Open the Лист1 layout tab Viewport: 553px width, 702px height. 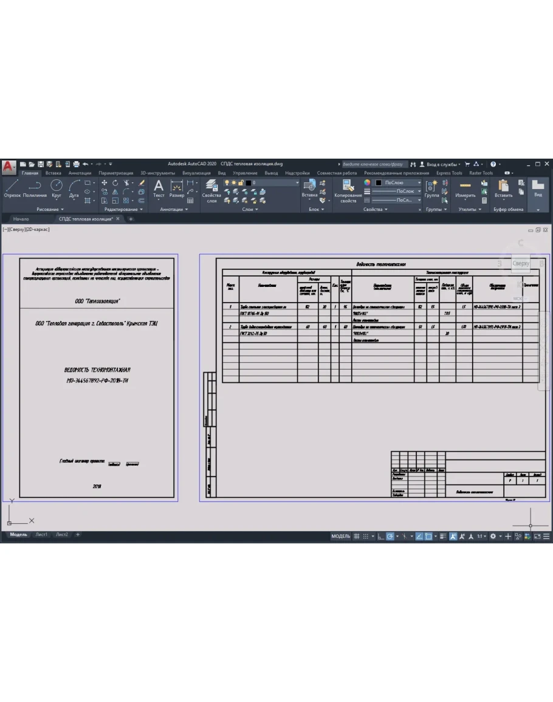(41, 535)
